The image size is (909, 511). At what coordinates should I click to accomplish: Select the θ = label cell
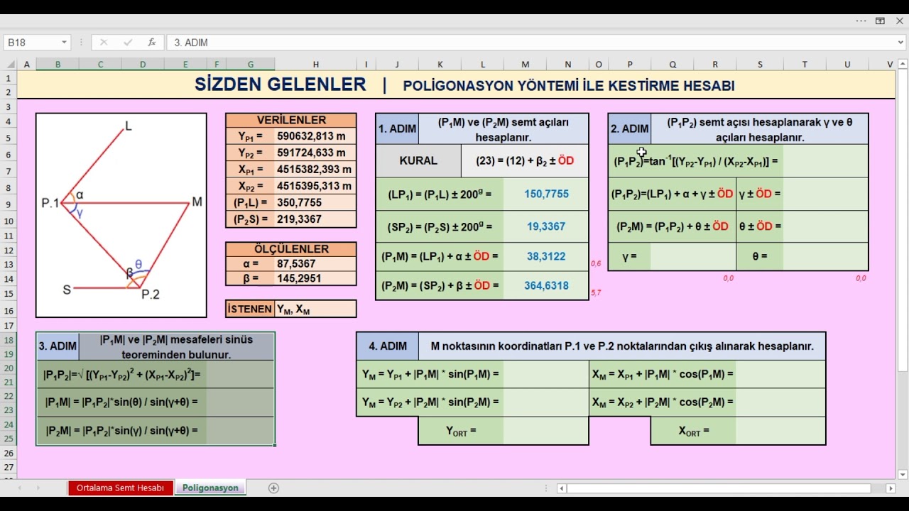(x=759, y=256)
